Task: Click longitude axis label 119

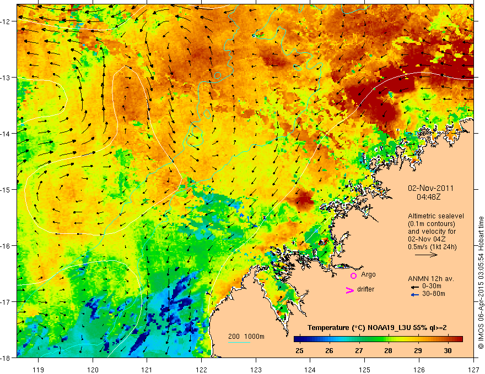Action: coord(39,370)
